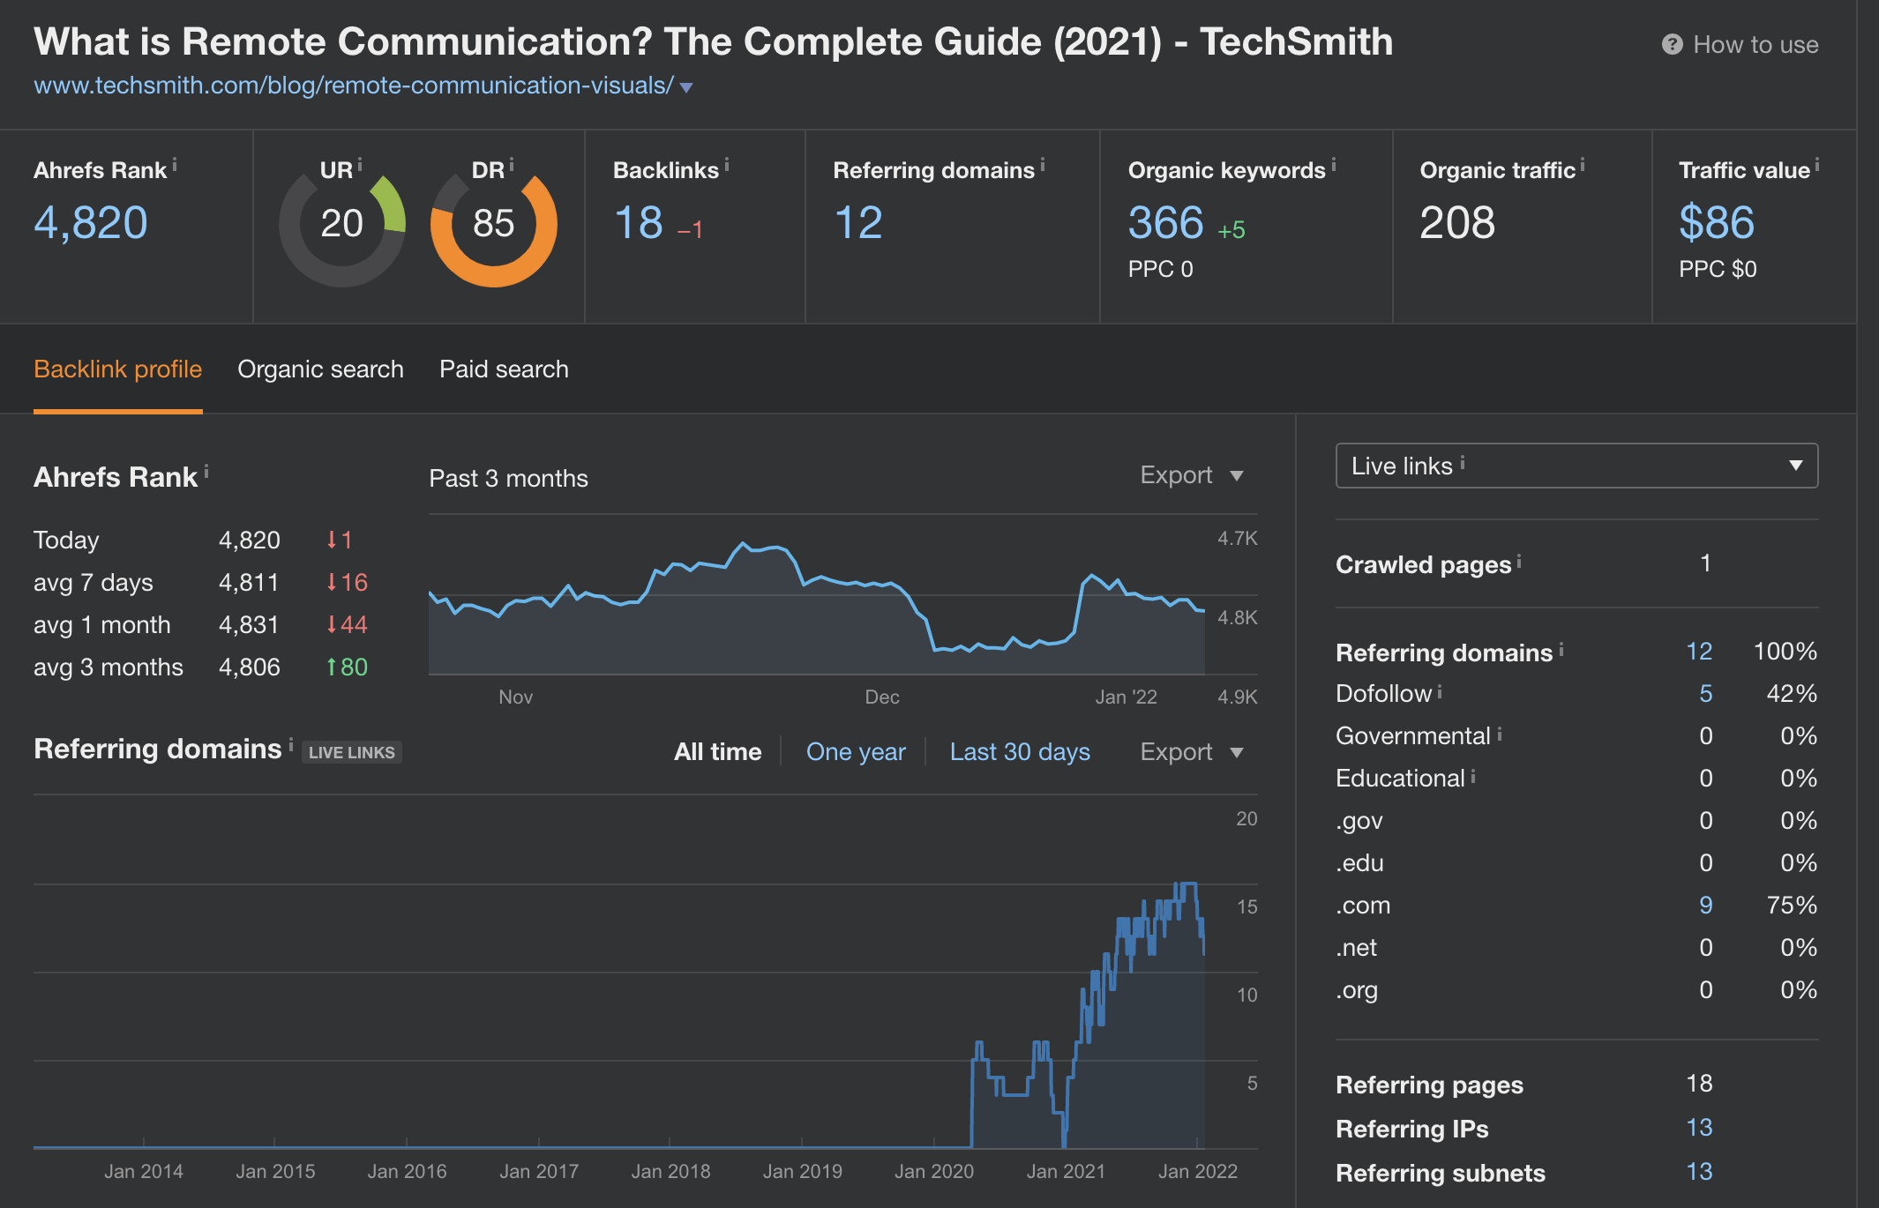Click the How to use question-mark icon

coord(1672,45)
